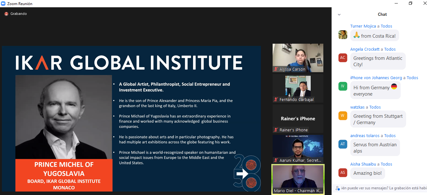
Task: Click the red AS avatar for Aisha Shuaibu
Action: [343, 173]
